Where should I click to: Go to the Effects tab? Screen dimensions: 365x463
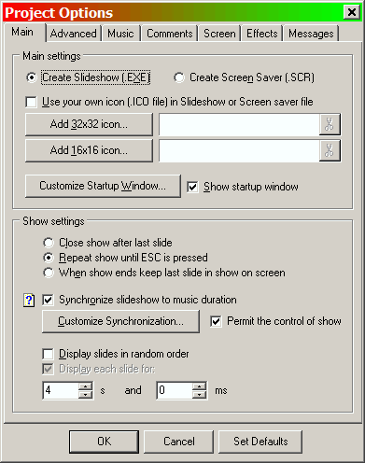(262, 34)
